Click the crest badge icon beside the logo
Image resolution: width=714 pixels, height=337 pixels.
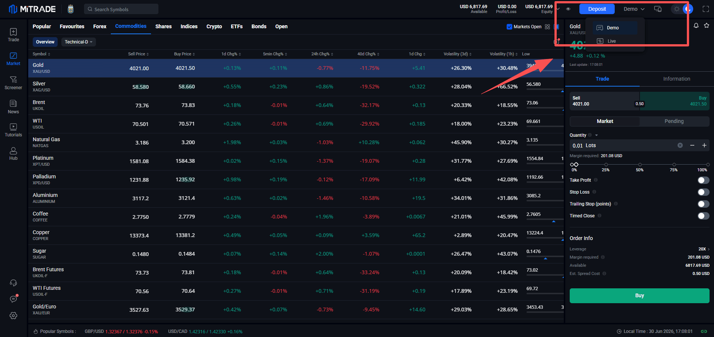[71, 9]
